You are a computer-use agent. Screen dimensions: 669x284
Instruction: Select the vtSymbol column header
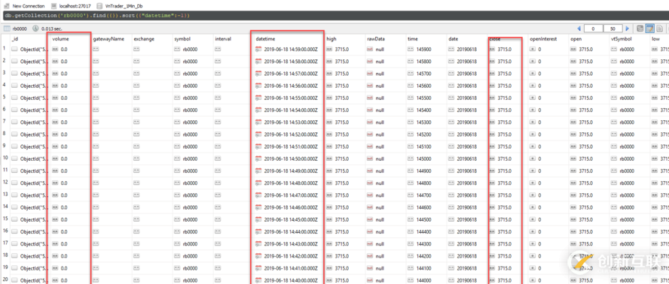coord(621,39)
